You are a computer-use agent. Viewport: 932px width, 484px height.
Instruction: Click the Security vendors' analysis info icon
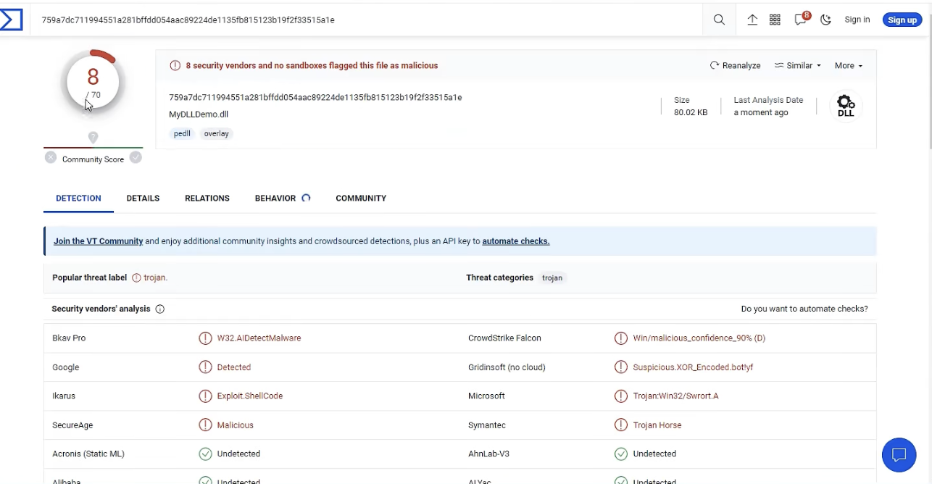pyautogui.click(x=160, y=309)
